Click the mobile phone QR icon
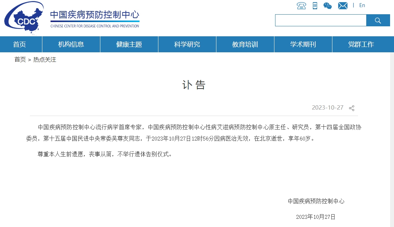 pyautogui.click(x=315, y=6)
